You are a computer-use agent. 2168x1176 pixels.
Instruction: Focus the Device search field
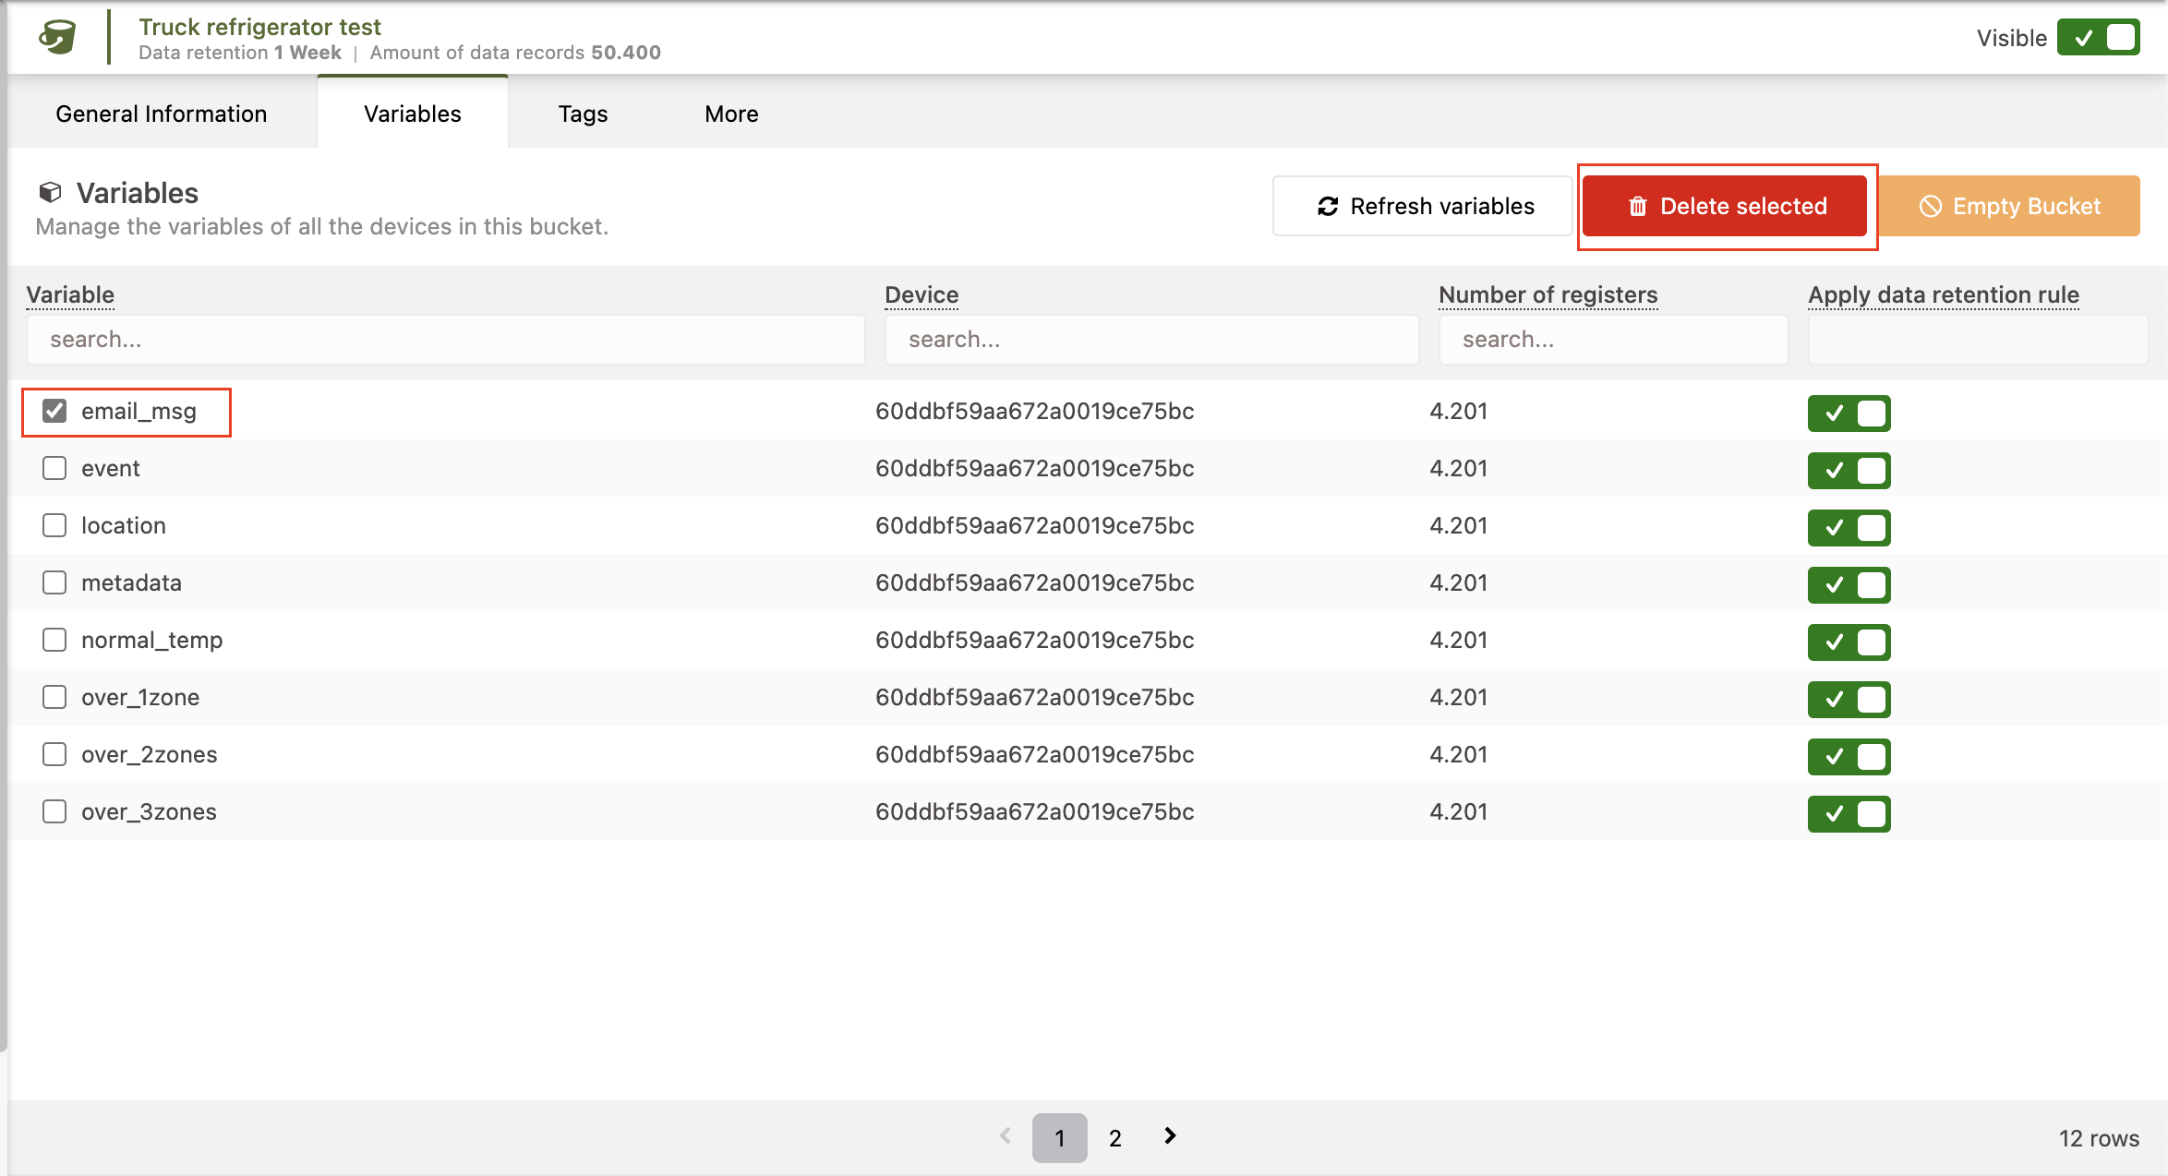click(x=1151, y=340)
